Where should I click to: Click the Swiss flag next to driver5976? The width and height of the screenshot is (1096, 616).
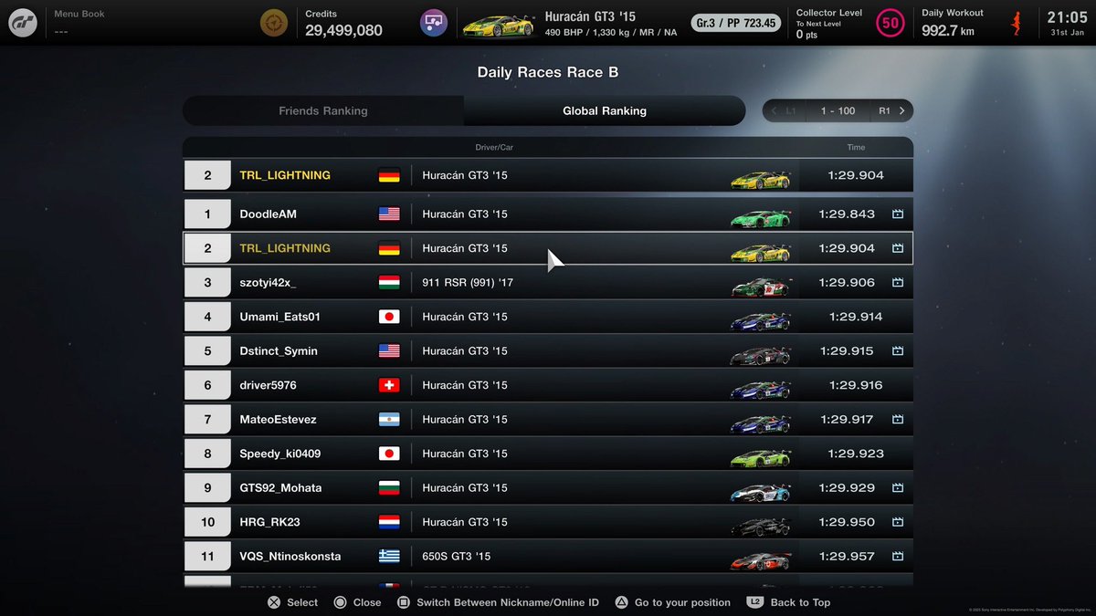tap(389, 385)
